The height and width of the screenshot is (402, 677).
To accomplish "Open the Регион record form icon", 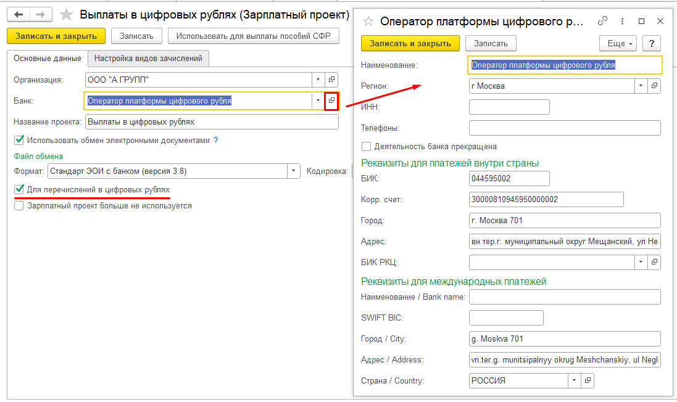I will point(655,86).
